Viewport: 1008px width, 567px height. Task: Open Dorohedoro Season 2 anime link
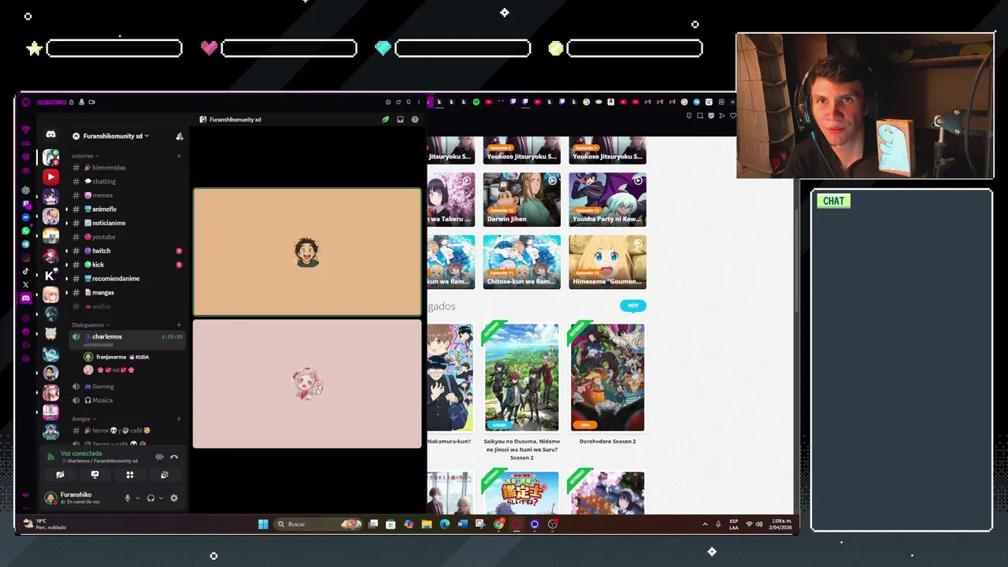607,442
